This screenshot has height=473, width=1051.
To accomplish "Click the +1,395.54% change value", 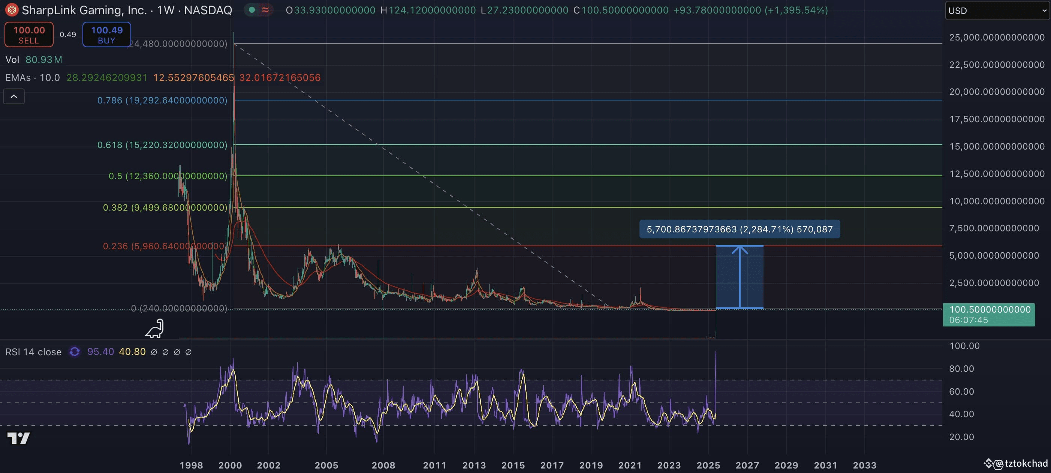I will (x=796, y=10).
